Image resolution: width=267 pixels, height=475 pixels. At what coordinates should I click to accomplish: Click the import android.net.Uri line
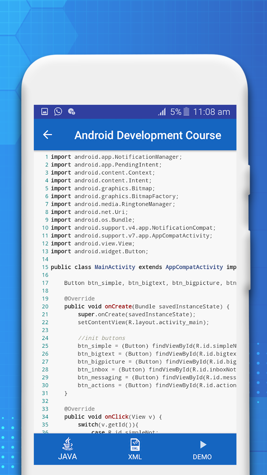point(89,212)
